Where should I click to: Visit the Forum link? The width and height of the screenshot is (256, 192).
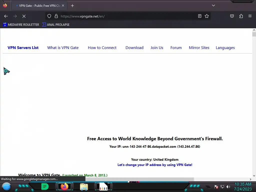[176, 48]
